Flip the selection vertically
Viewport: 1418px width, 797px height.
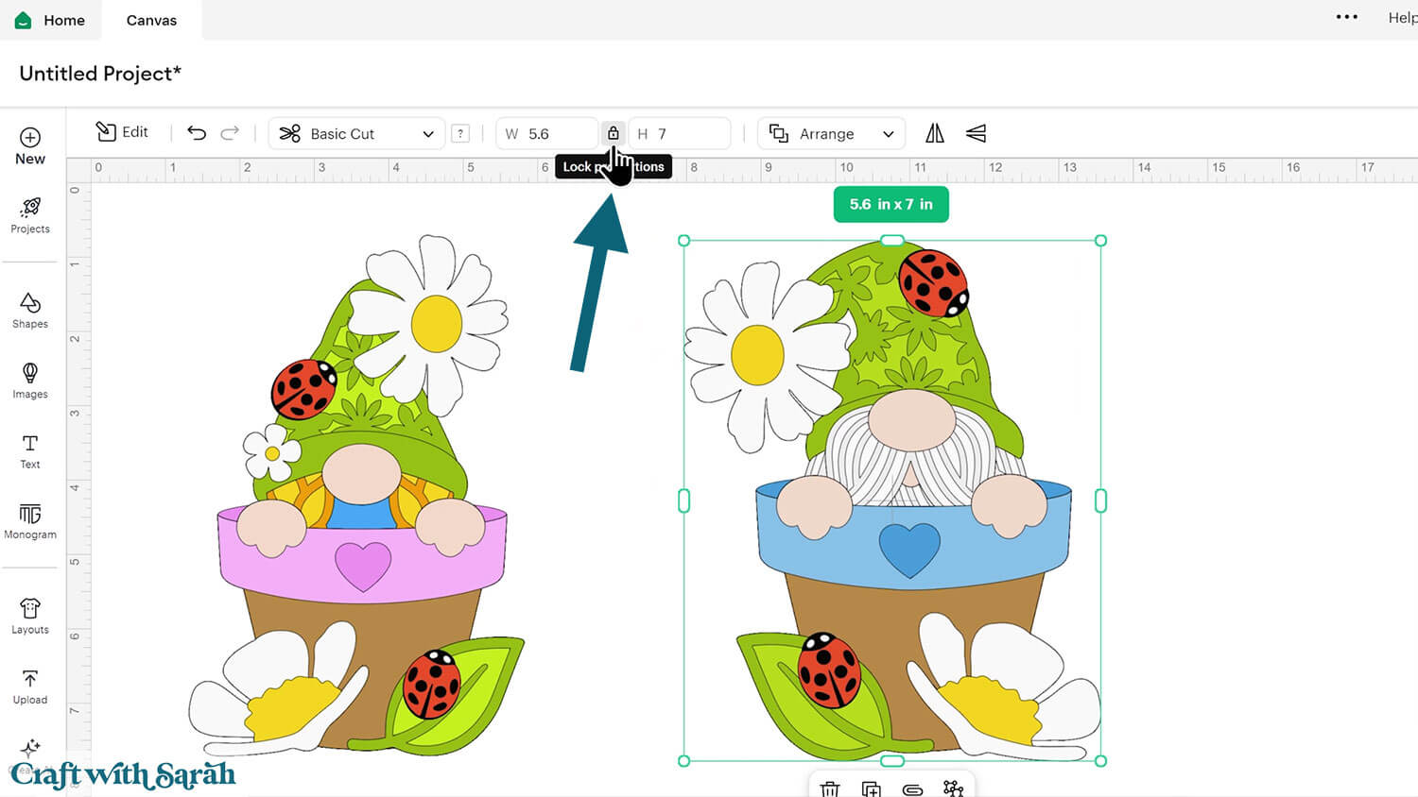pos(976,133)
